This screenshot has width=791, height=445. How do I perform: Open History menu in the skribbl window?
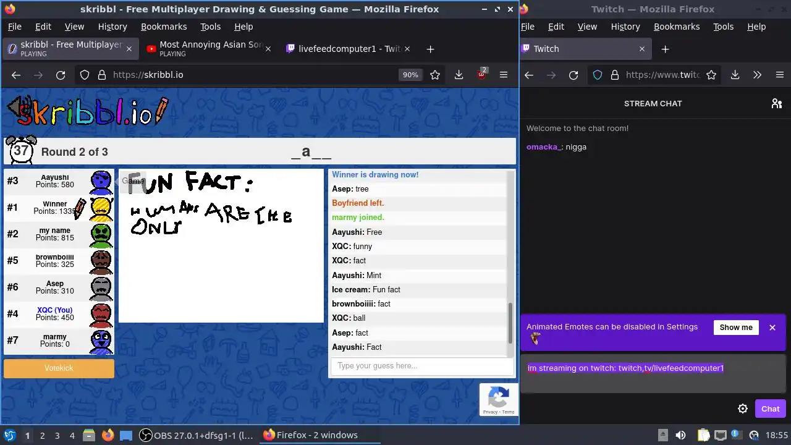tap(112, 27)
